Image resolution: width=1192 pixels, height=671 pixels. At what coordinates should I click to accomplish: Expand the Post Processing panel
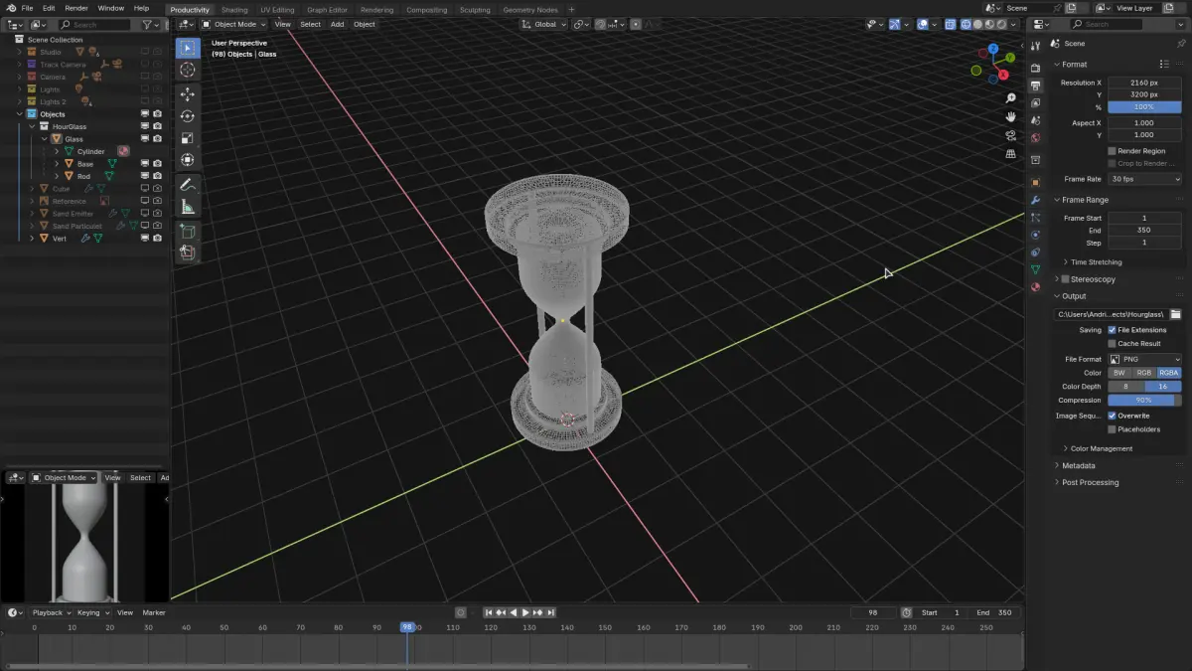(1090, 482)
